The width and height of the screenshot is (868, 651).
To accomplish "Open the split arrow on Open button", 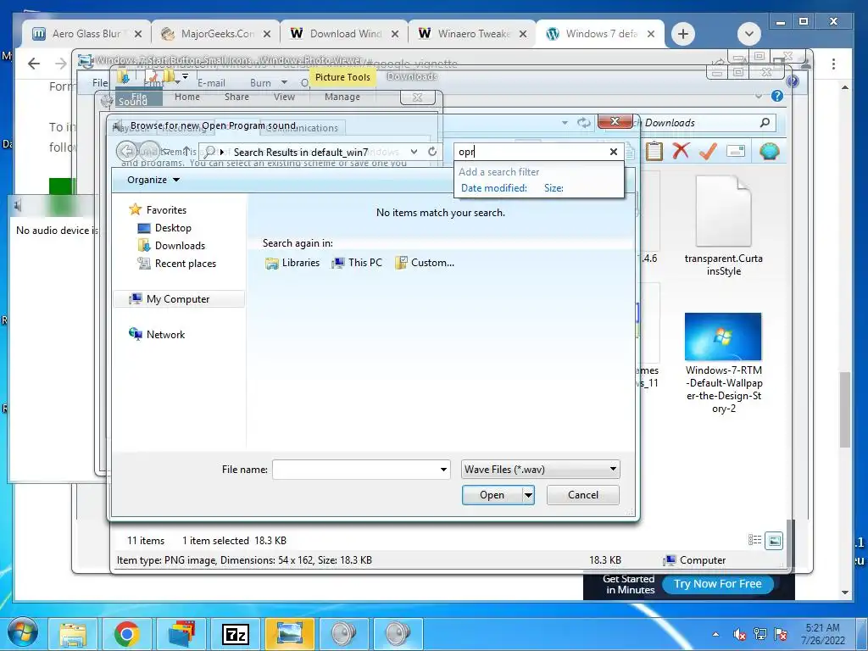I will 528,495.
